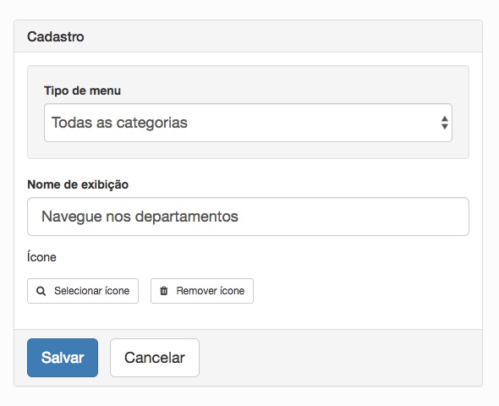
Task: Focus the Nome de exibição text field
Action: (x=248, y=217)
